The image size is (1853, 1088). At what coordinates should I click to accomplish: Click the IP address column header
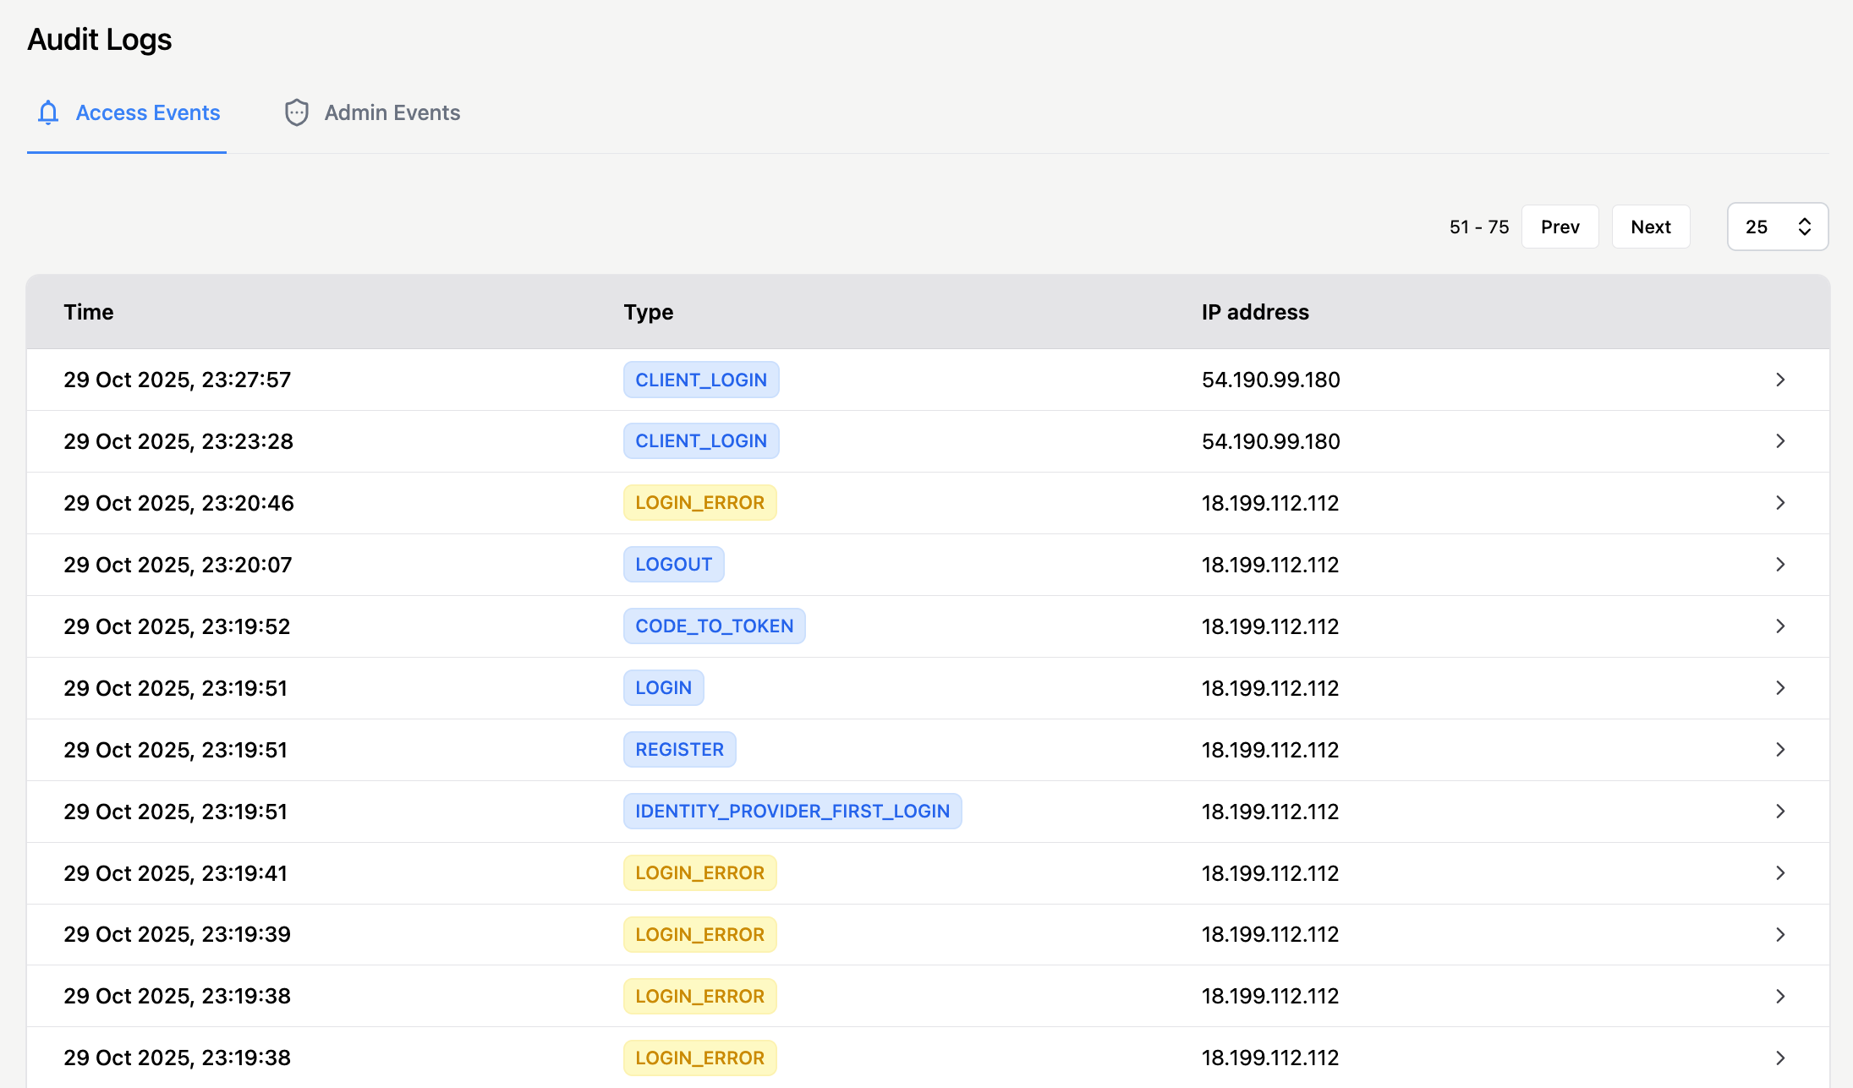point(1255,312)
